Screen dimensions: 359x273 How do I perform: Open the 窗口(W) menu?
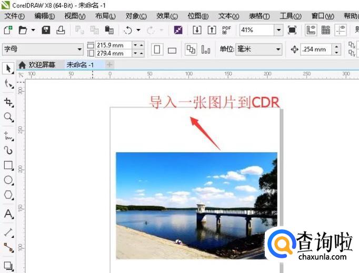pyautogui.click(x=323, y=16)
